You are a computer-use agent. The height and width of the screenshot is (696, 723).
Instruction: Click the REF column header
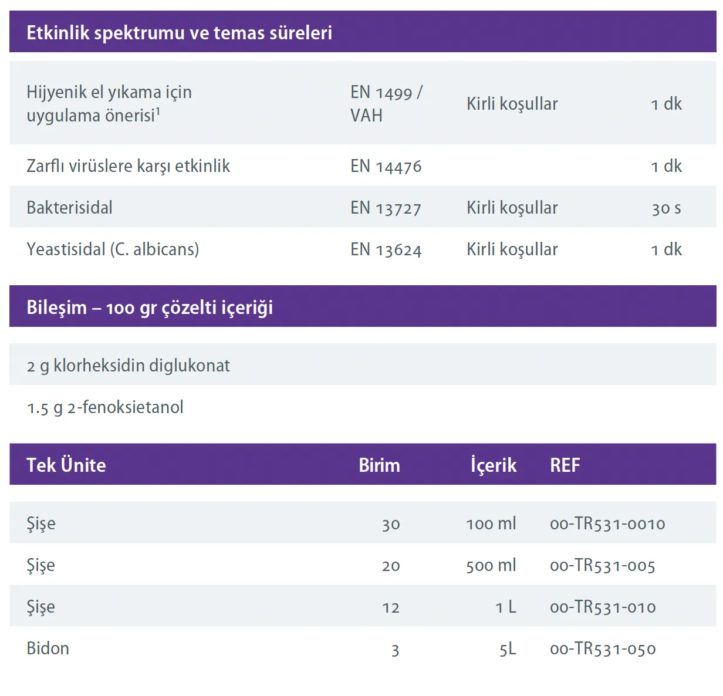565,465
